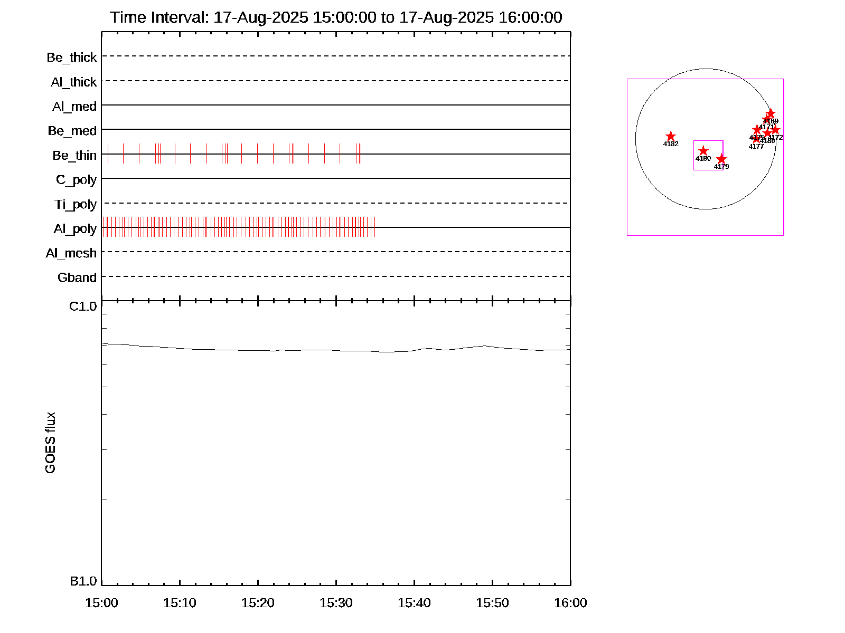Click the topmost red star above label 4169
The height and width of the screenshot is (633, 845).
tap(771, 113)
